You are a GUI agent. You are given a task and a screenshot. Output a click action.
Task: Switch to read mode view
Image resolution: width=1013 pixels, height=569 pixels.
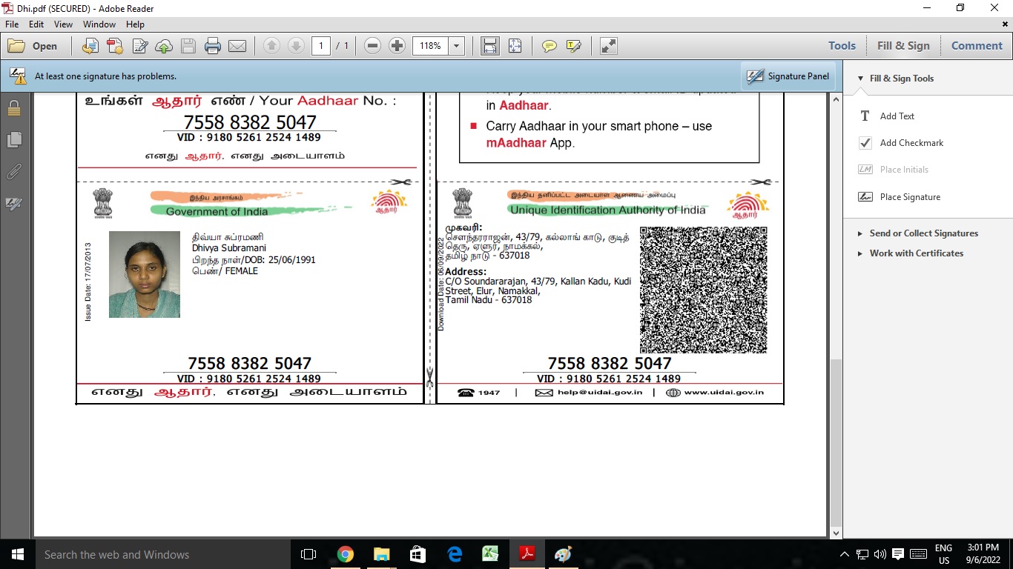[x=608, y=46]
